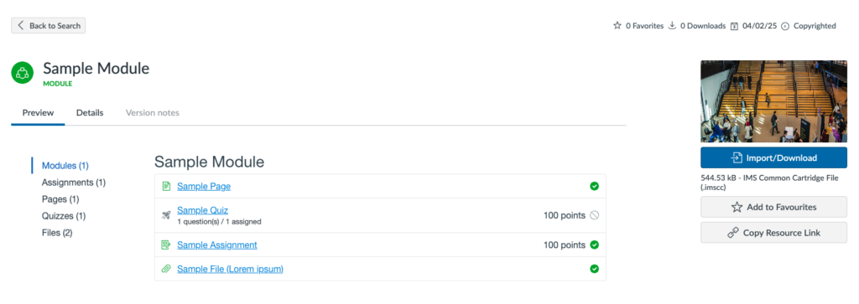Click the page icon beside Sample Page
859x304 pixels.
pyautogui.click(x=166, y=187)
